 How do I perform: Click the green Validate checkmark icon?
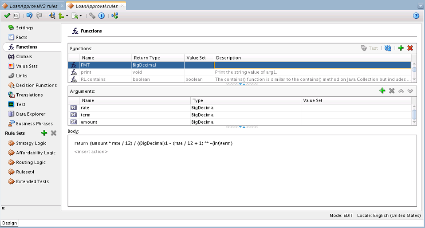pyautogui.click(x=7, y=16)
